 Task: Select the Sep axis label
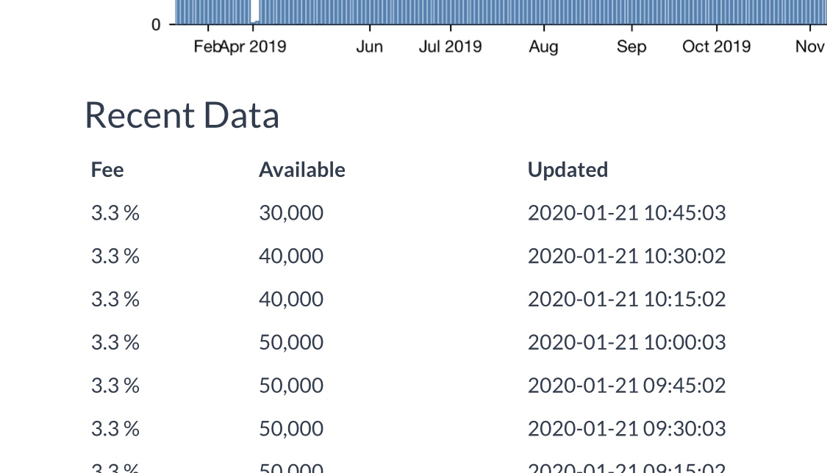tap(632, 46)
